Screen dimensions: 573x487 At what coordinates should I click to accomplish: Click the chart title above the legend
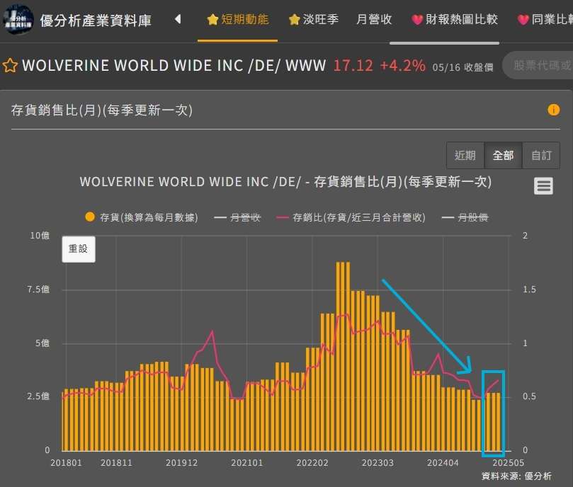(285, 182)
